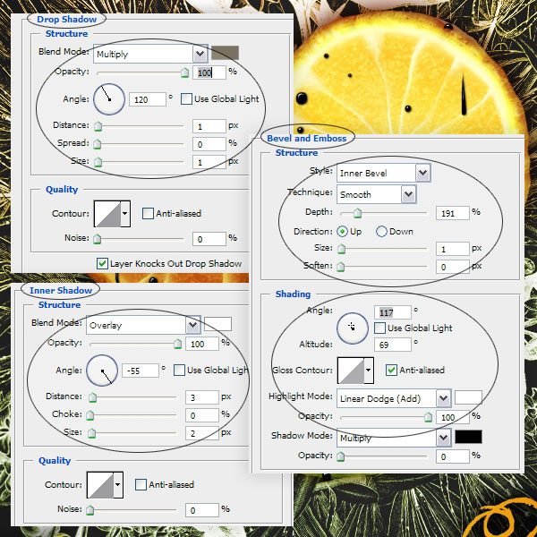Image resolution: width=537 pixels, height=537 pixels.
Task: Click Inner Shadow angle dial
Action: [102, 371]
